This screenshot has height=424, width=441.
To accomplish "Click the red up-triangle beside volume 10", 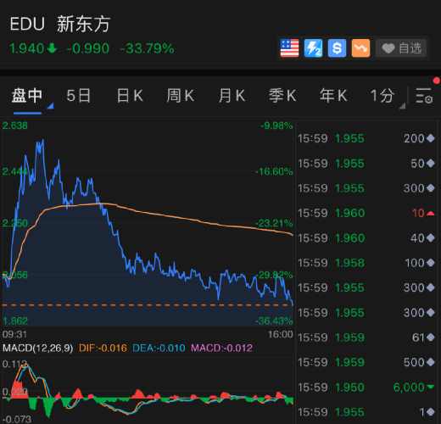I will click(431, 213).
